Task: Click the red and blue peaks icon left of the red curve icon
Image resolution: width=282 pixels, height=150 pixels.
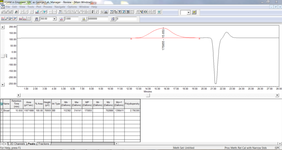Action: pyautogui.click(x=21, y=18)
